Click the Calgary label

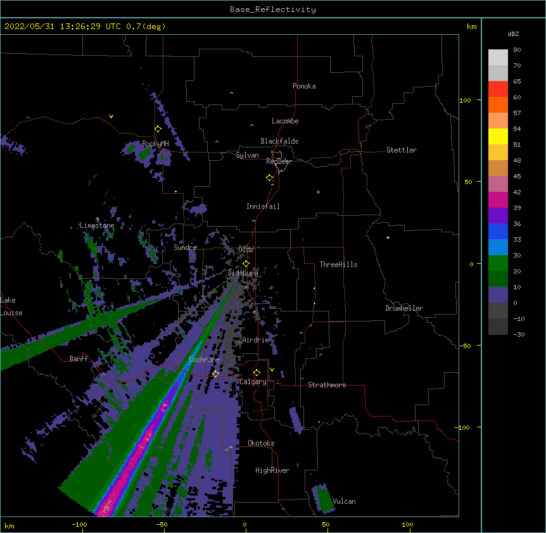click(x=253, y=382)
